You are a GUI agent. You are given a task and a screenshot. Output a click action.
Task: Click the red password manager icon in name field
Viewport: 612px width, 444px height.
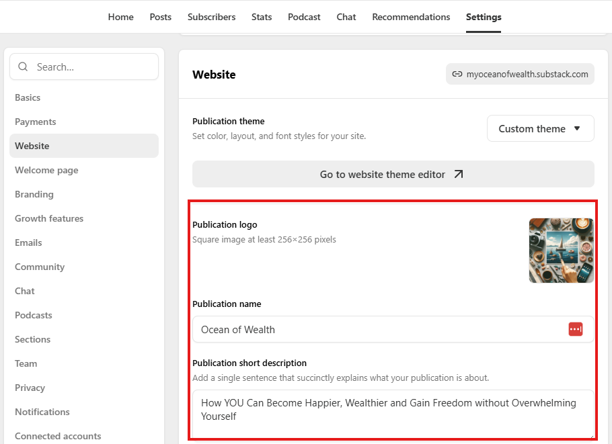pyautogui.click(x=576, y=329)
